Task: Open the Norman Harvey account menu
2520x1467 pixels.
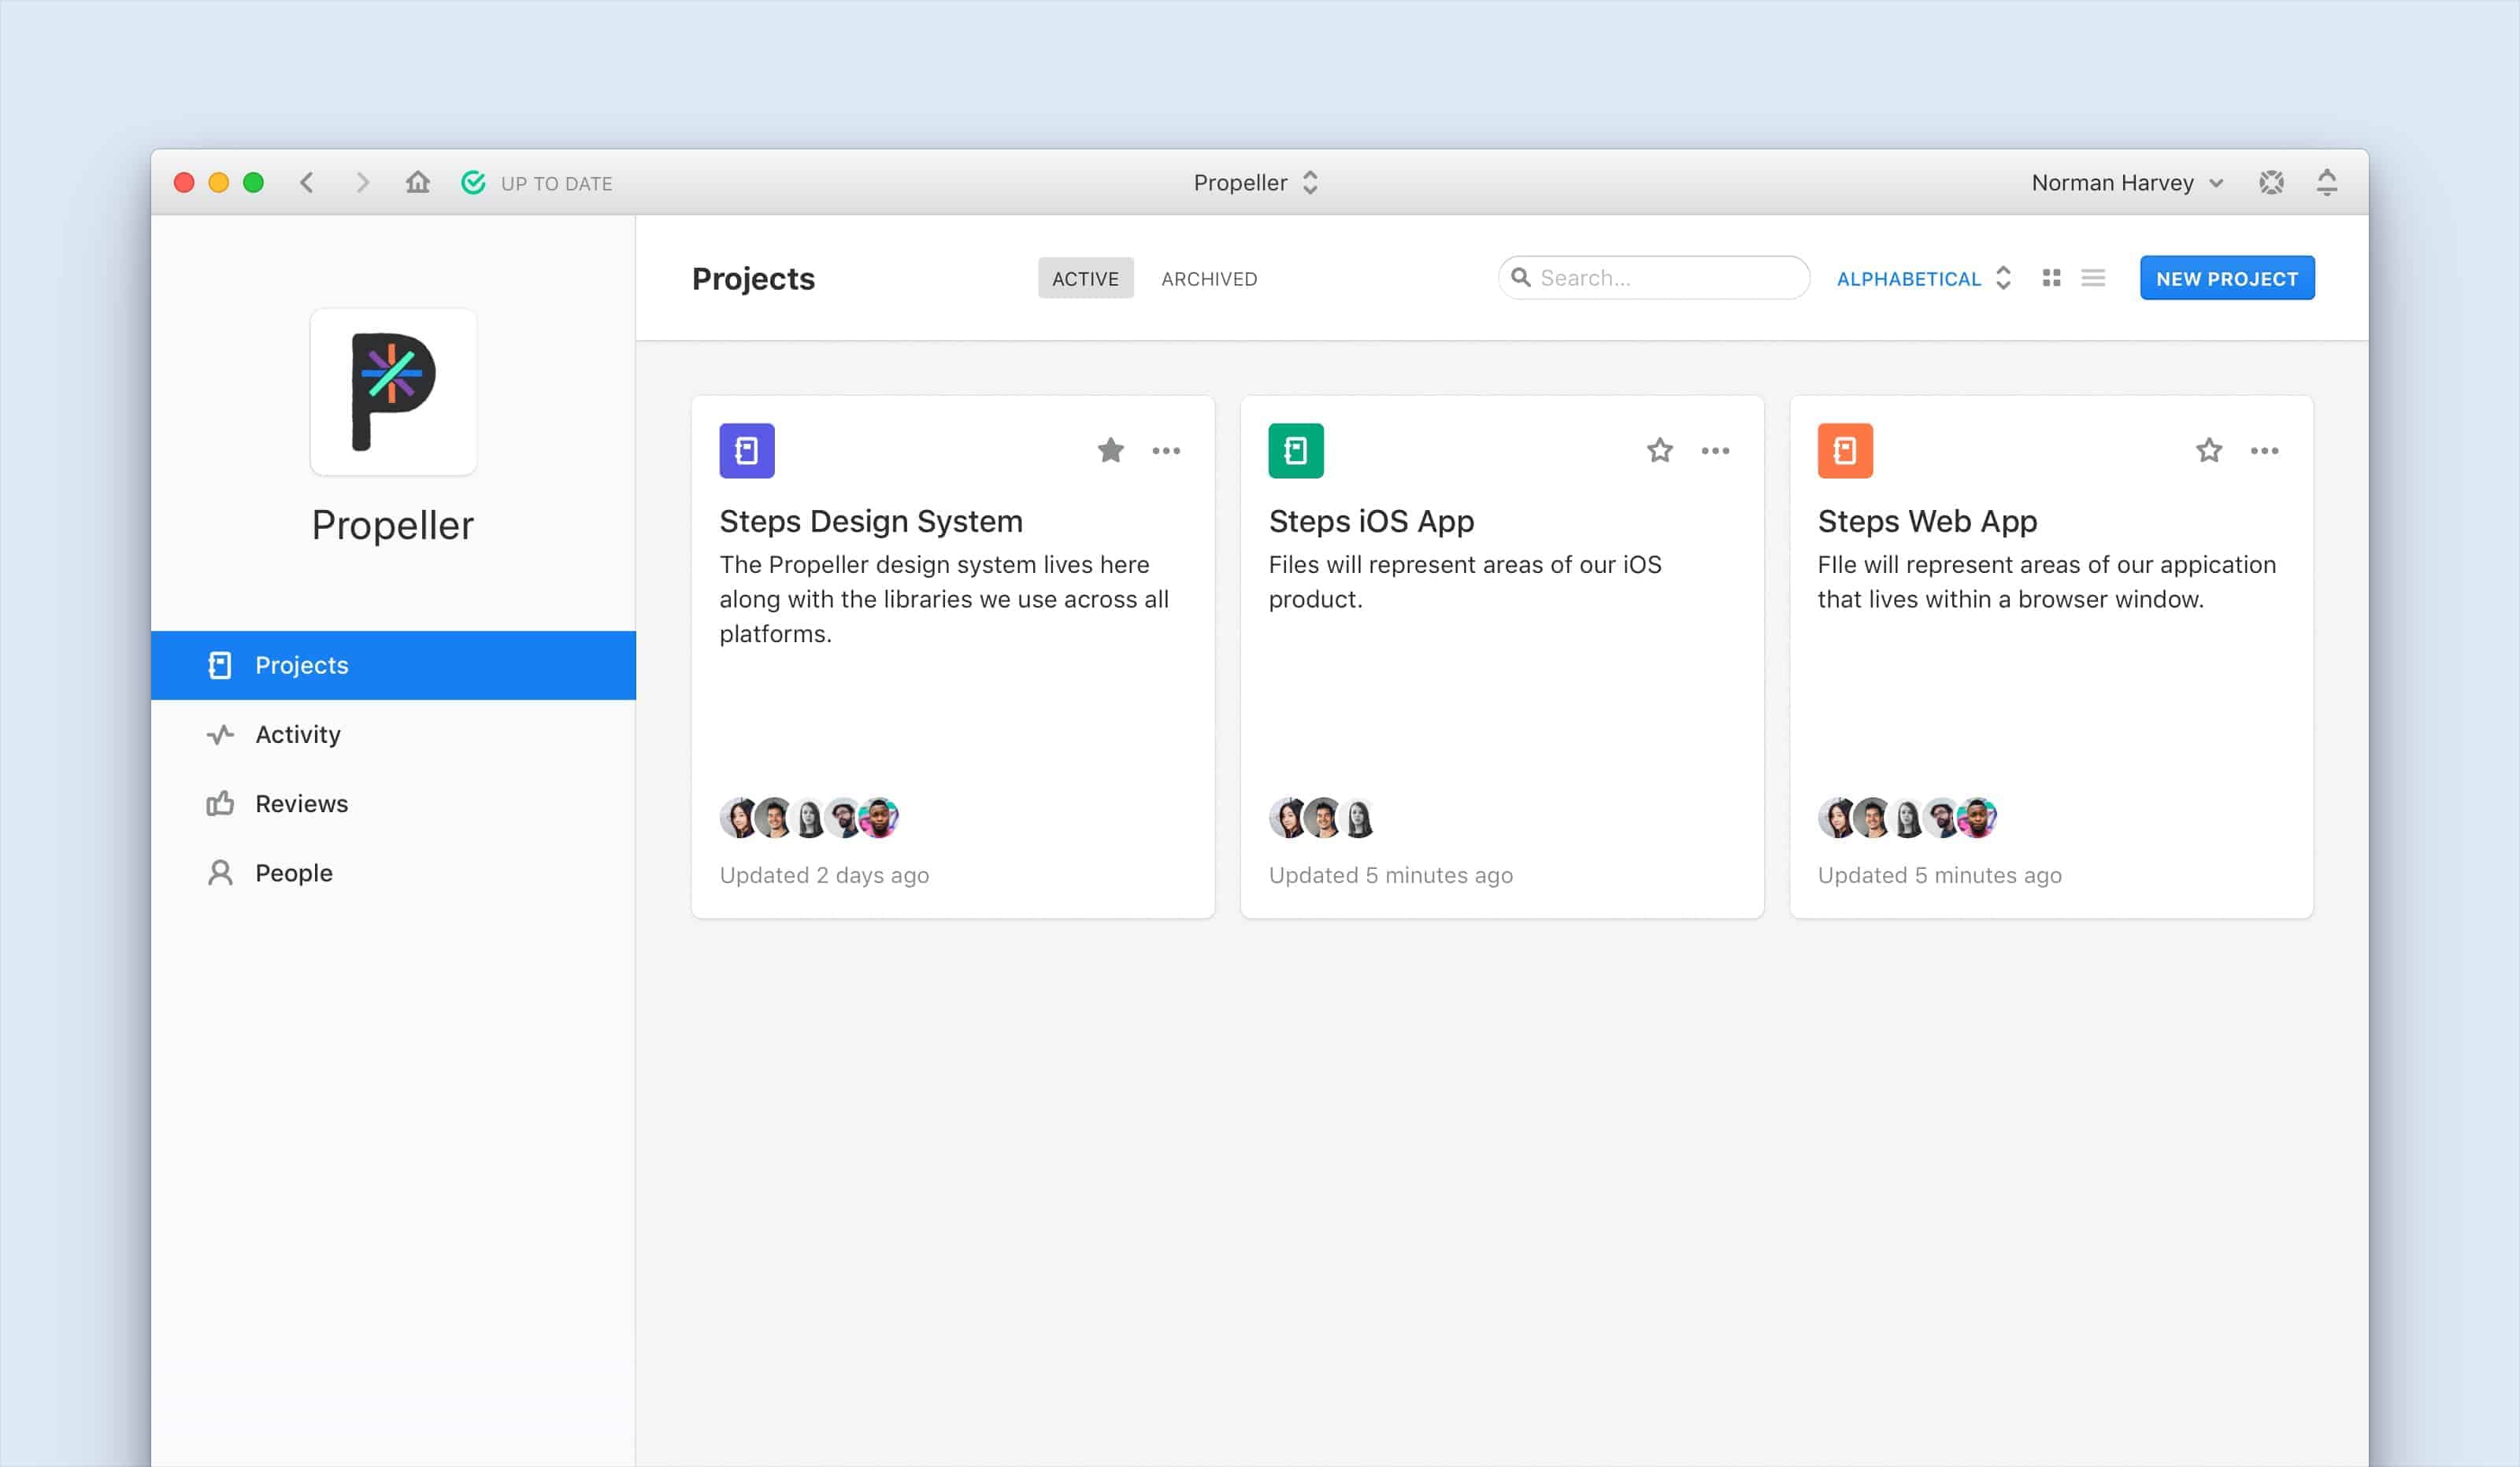Action: tap(2127, 182)
